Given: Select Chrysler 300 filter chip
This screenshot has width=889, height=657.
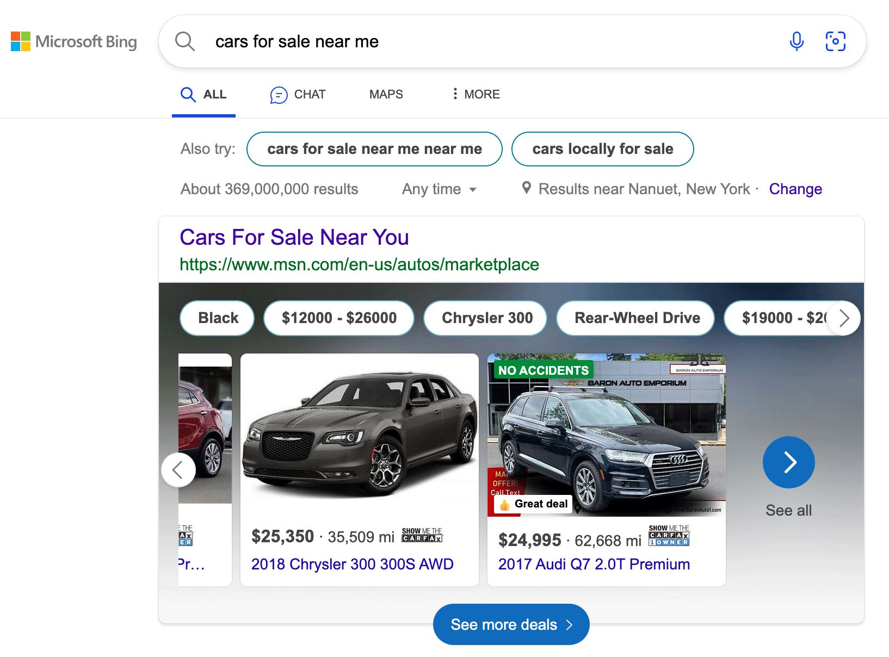Looking at the screenshot, I should tap(486, 318).
